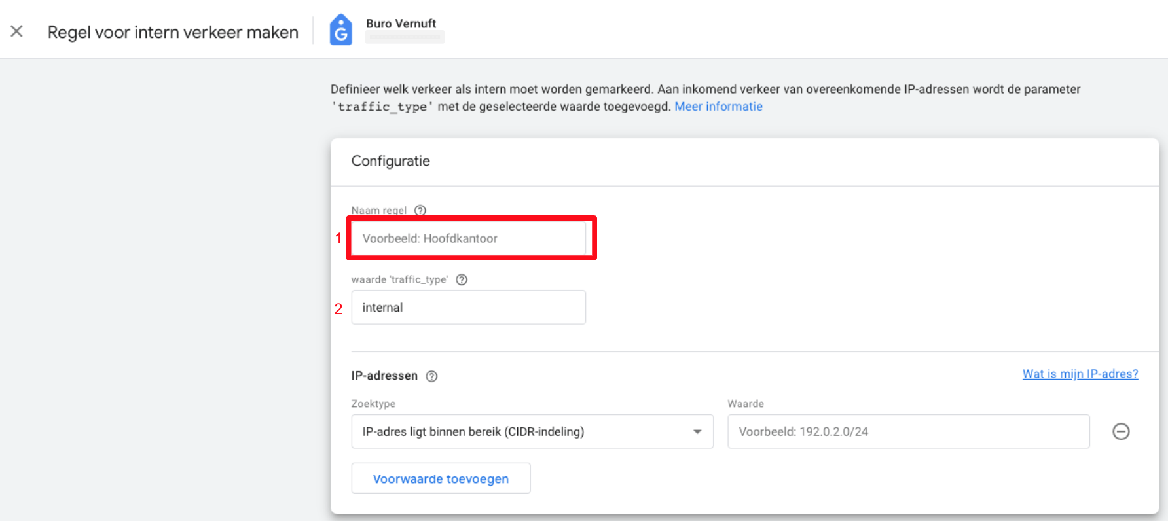This screenshot has width=1168, height=521.
Task: Show help for IP-adressen section
Action: click(431, 376)
